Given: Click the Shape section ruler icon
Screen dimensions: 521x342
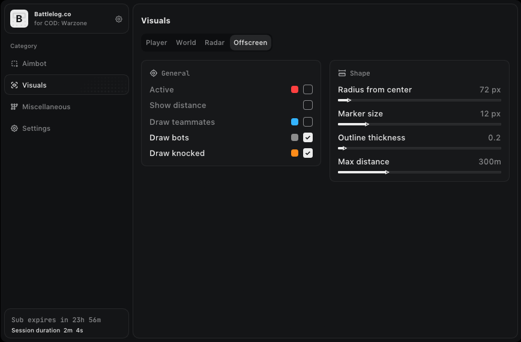Looking at the screenshot, I should click(342, 73).
